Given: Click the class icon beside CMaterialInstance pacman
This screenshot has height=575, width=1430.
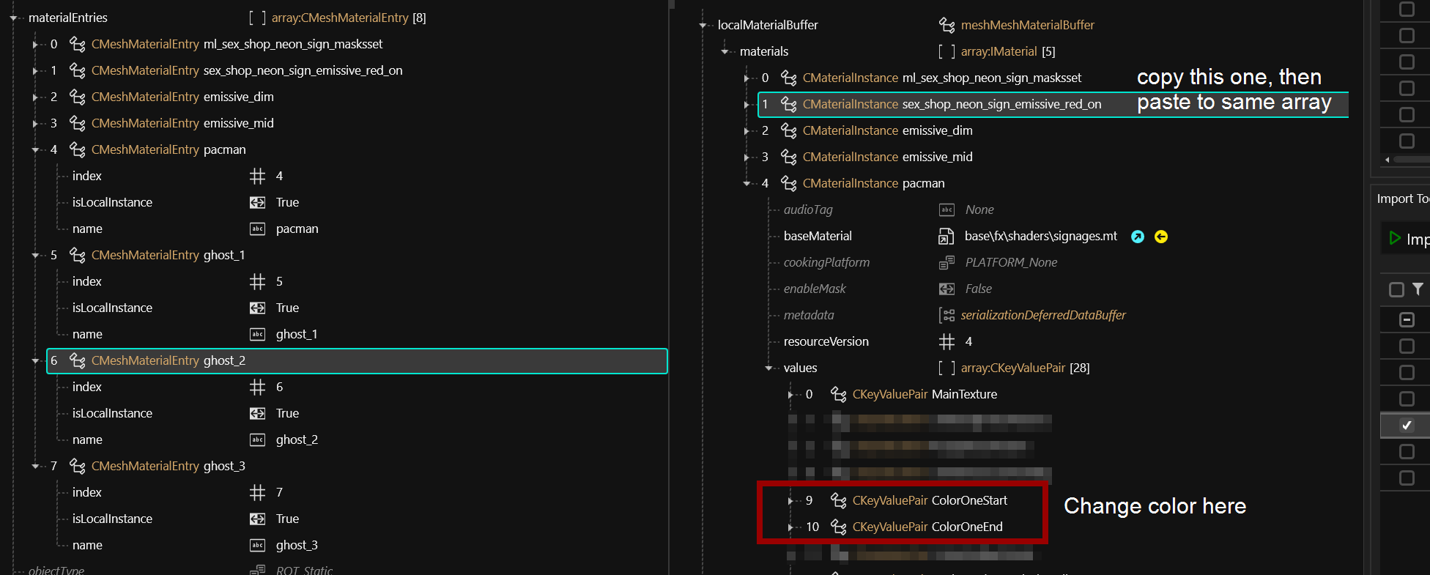Looking at the screenshot, I should pos(788,183).
